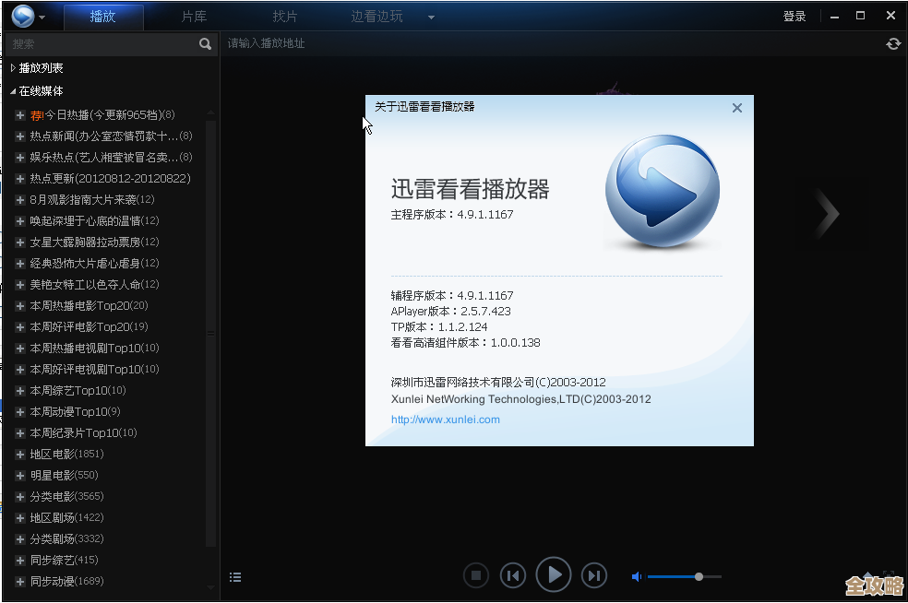Click the search magnifier icon
Image resolution: width=908 pixels, height=603 pixels.
205,43
